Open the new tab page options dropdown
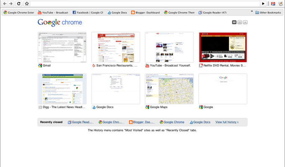This screenshot has height=167, width=285. [x=245, y=22]
